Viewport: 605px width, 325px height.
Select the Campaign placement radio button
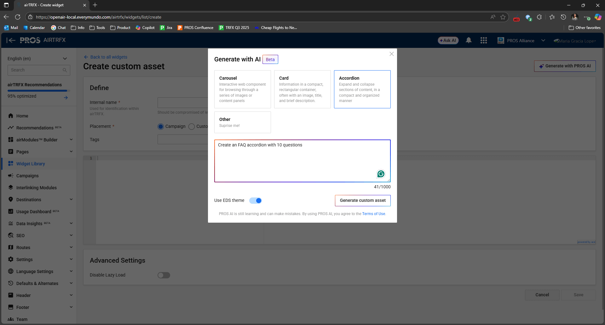(x=161, y=127)
